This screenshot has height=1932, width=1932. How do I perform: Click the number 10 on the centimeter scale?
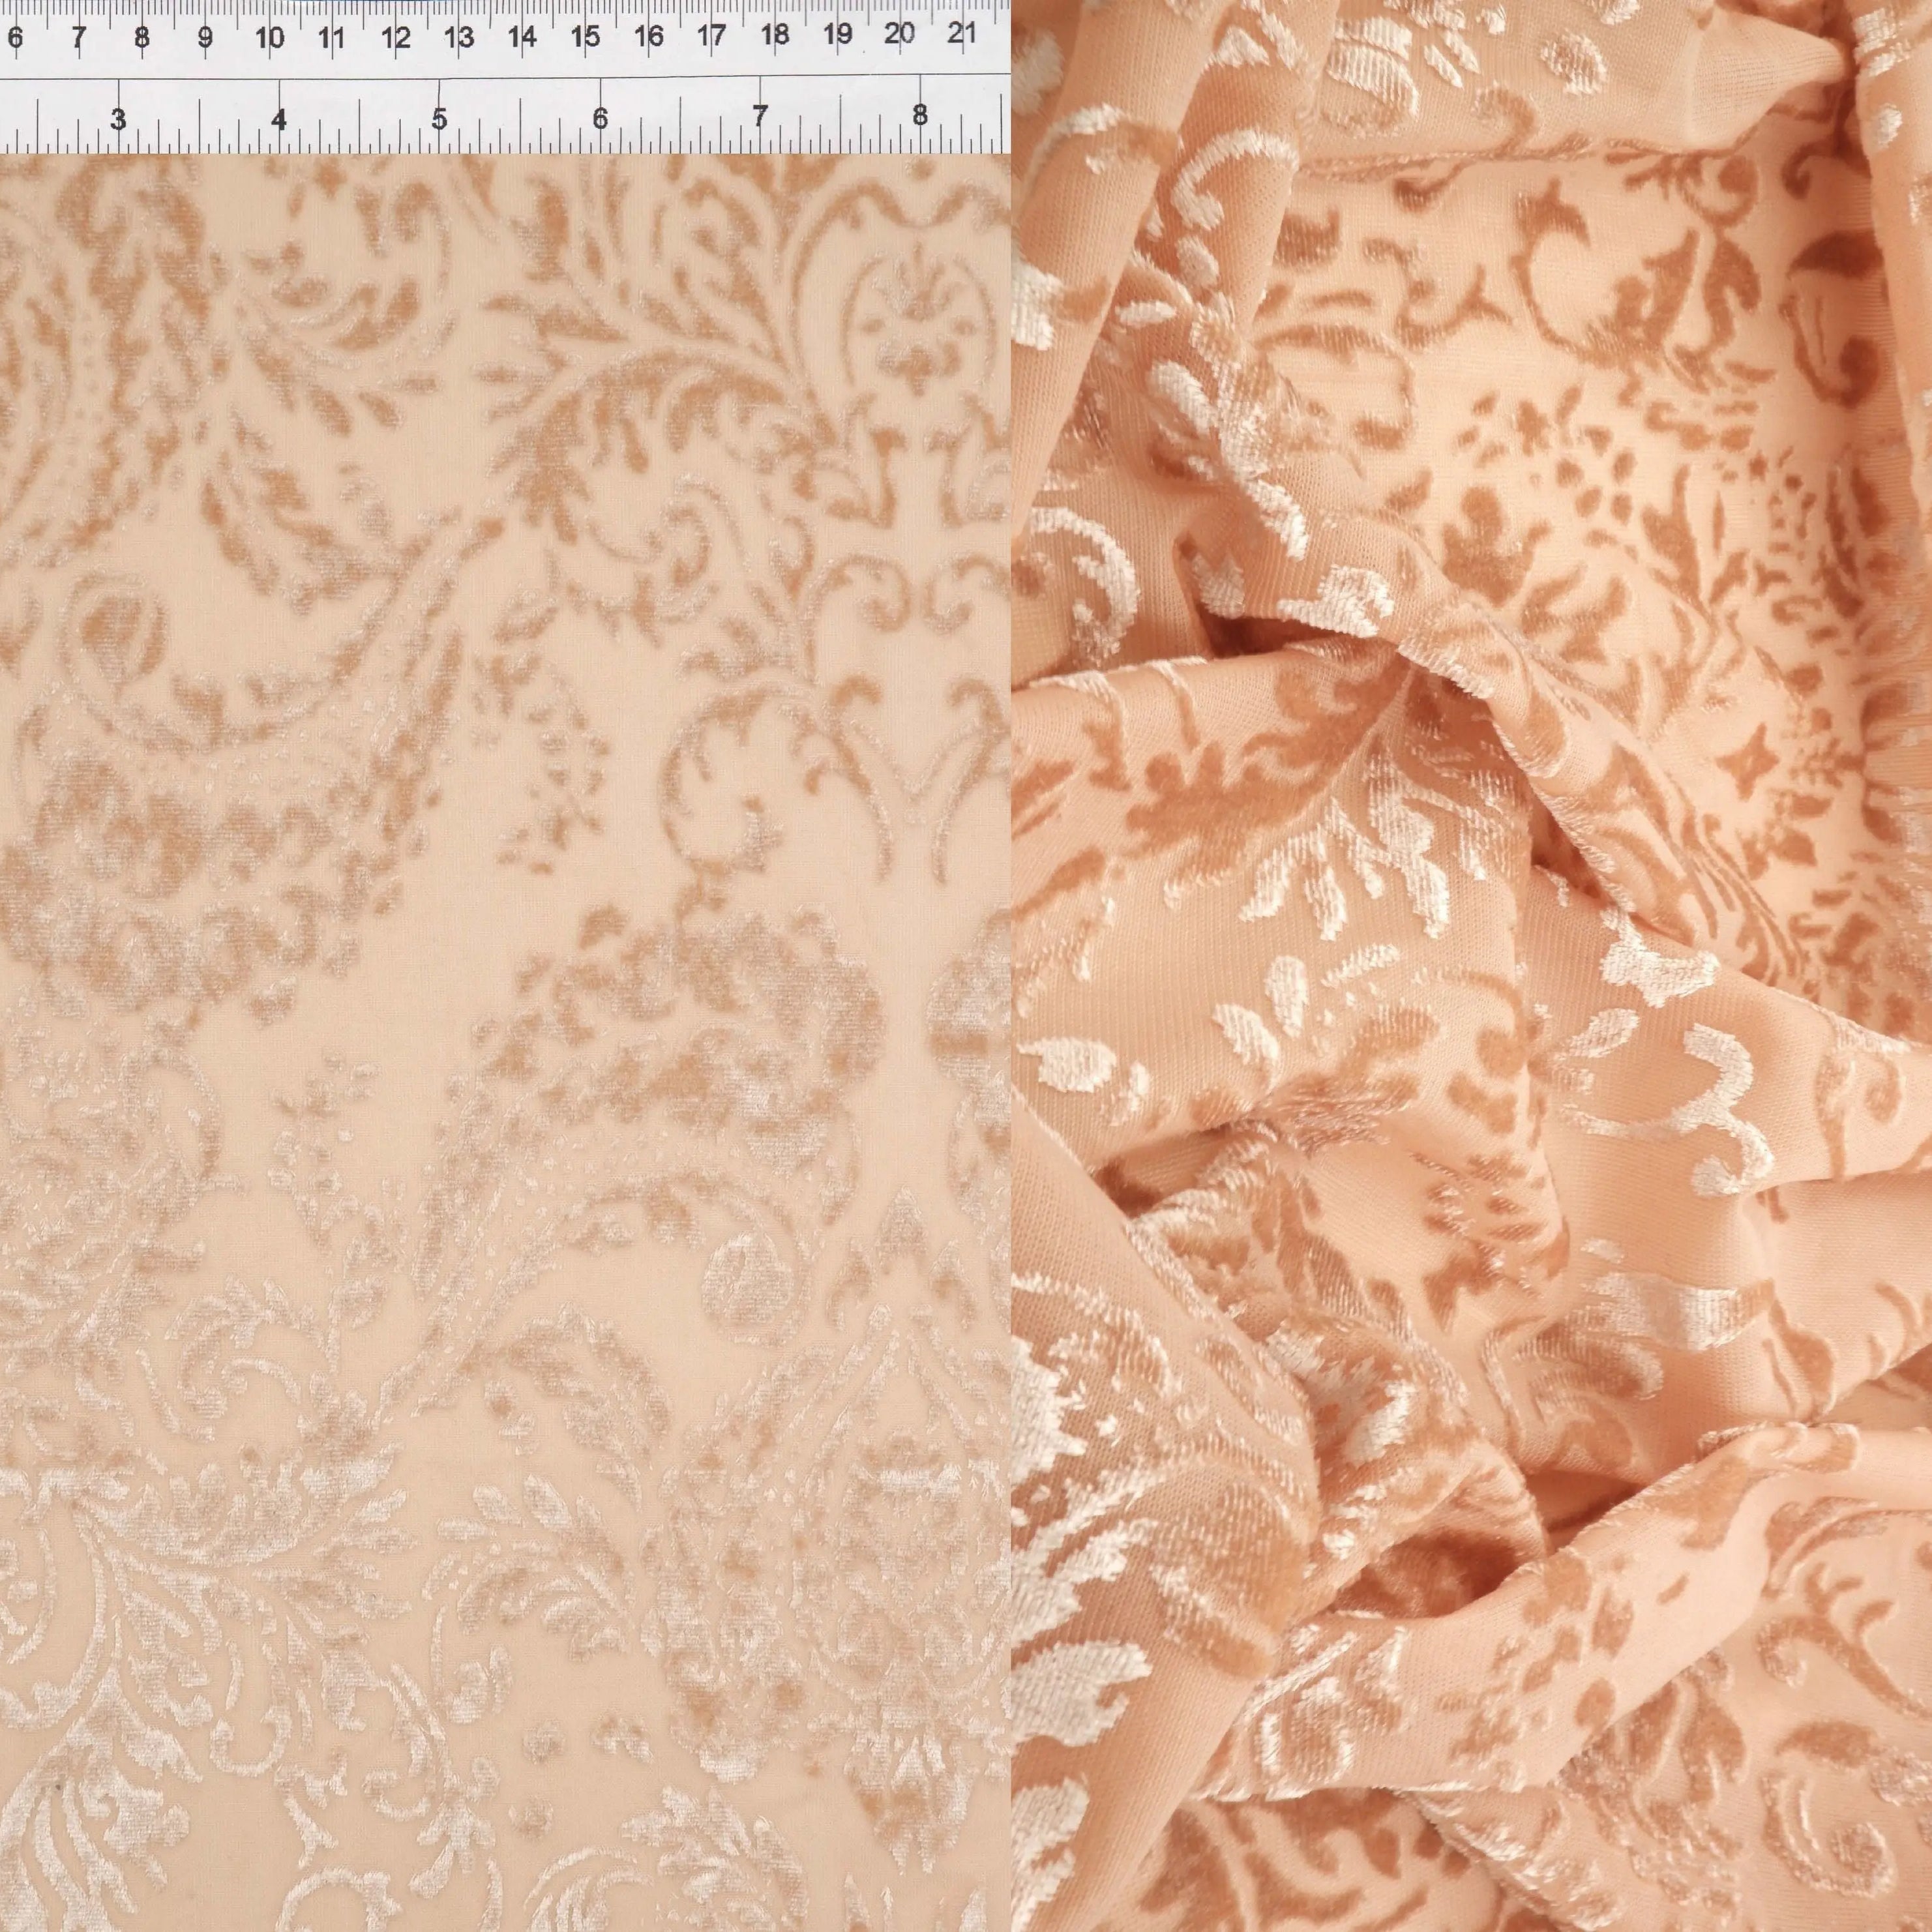[x=269, y=38]
